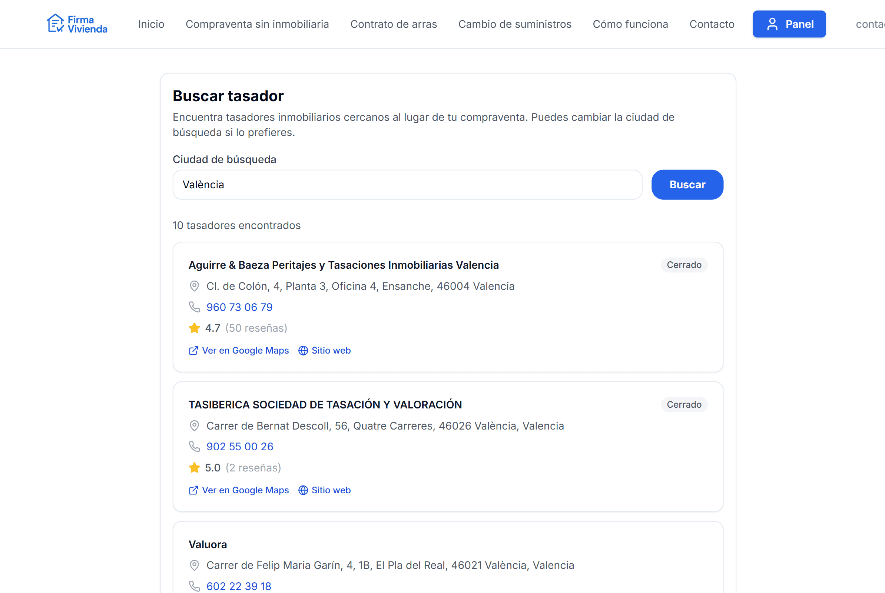This screenshot has height=593, width=885.
Task: Click the phone icon next to 902 55 00 26
Action: tap(195, 447)
